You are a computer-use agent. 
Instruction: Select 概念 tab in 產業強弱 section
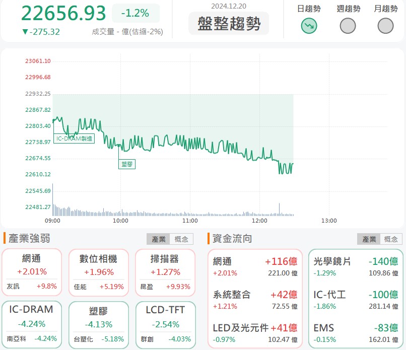click(x=181, y=239)
